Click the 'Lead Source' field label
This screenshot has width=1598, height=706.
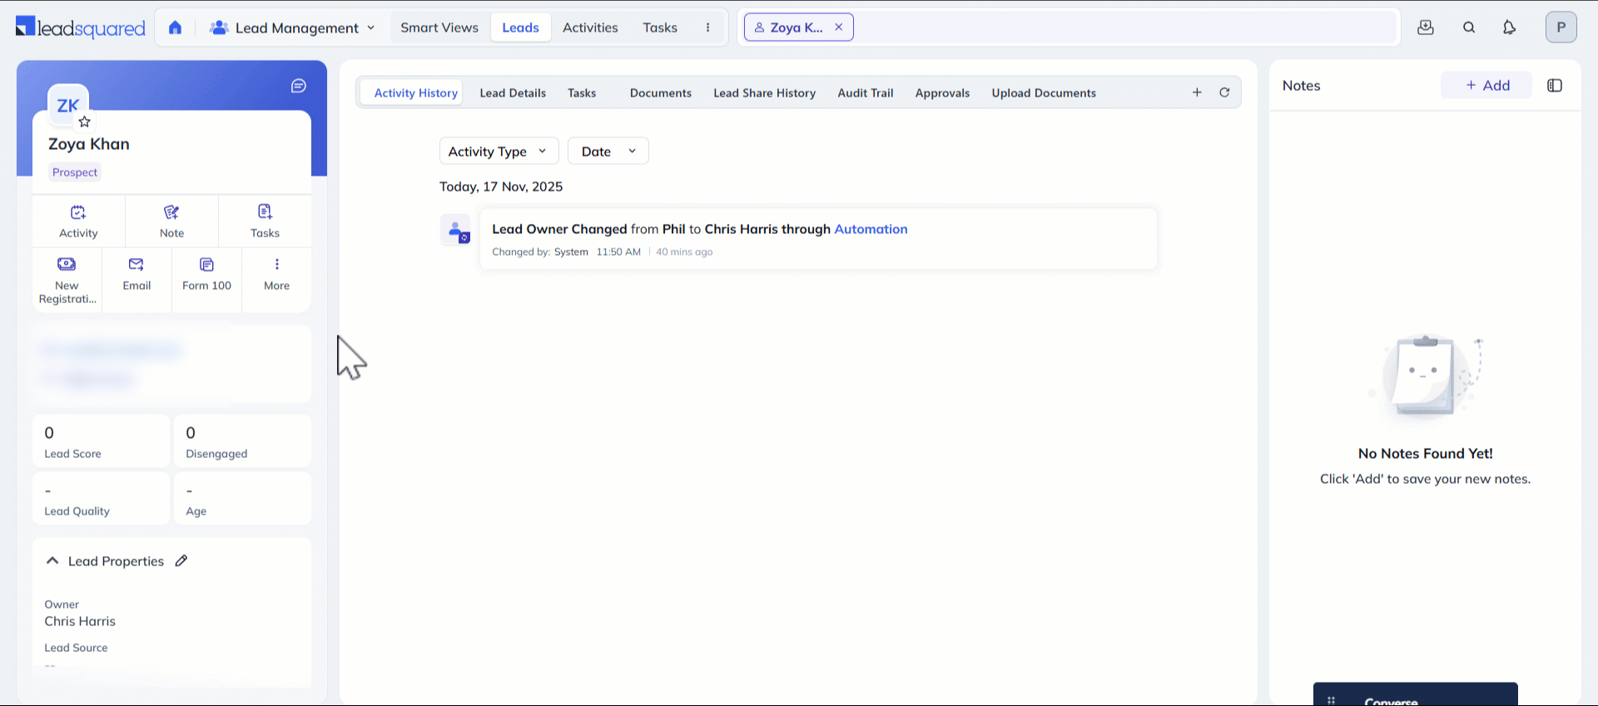click(x=76, y=648)
